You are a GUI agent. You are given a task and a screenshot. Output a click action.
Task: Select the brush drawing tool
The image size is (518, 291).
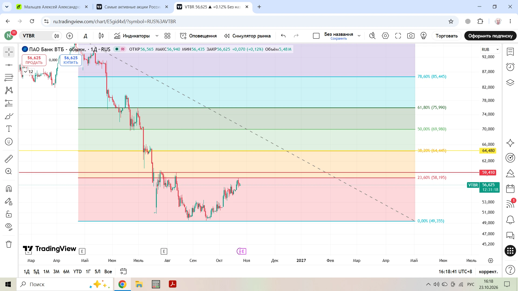pos(9,116)
